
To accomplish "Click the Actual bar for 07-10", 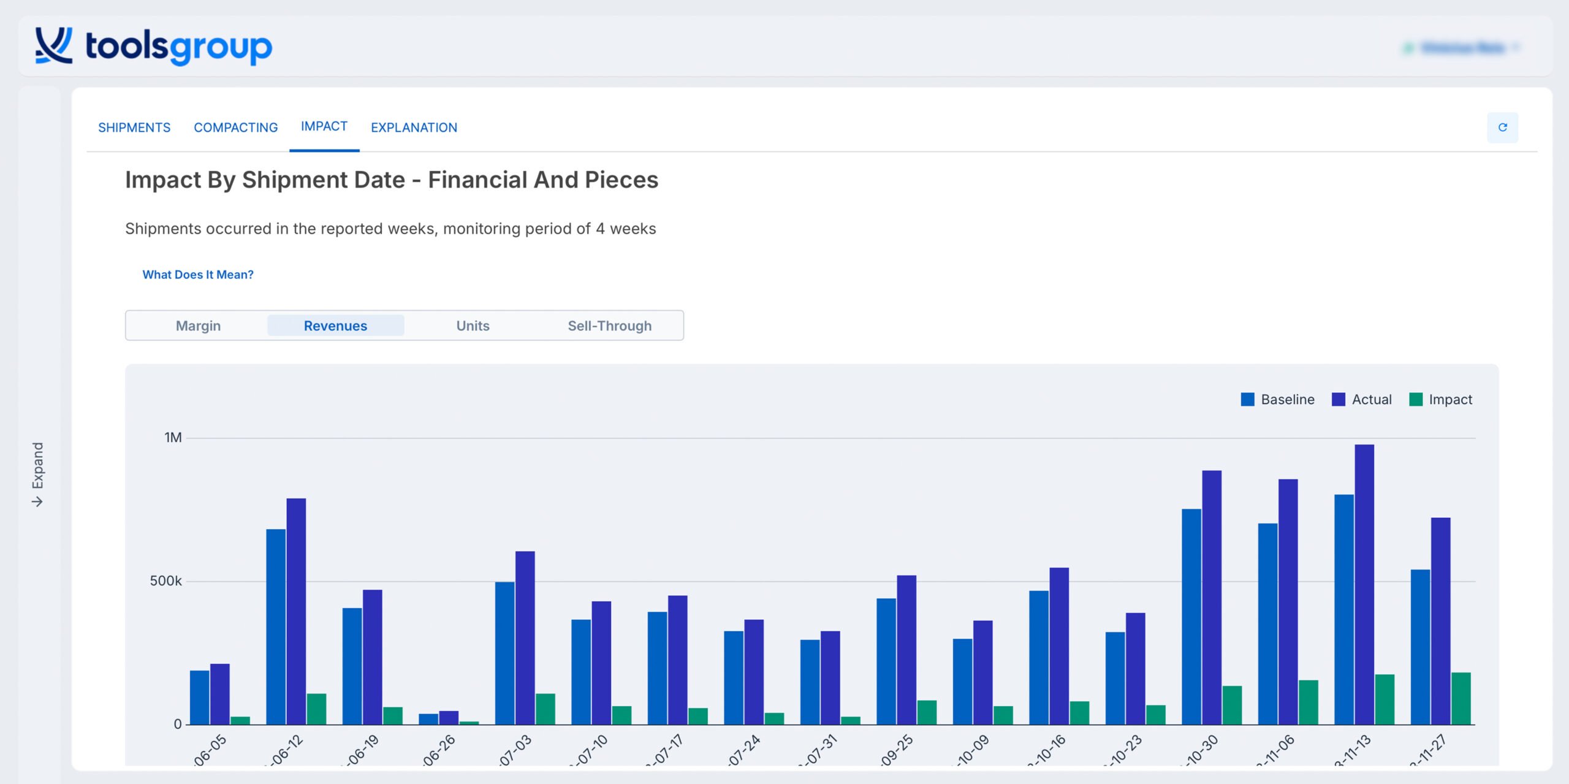I will point(601,663).
